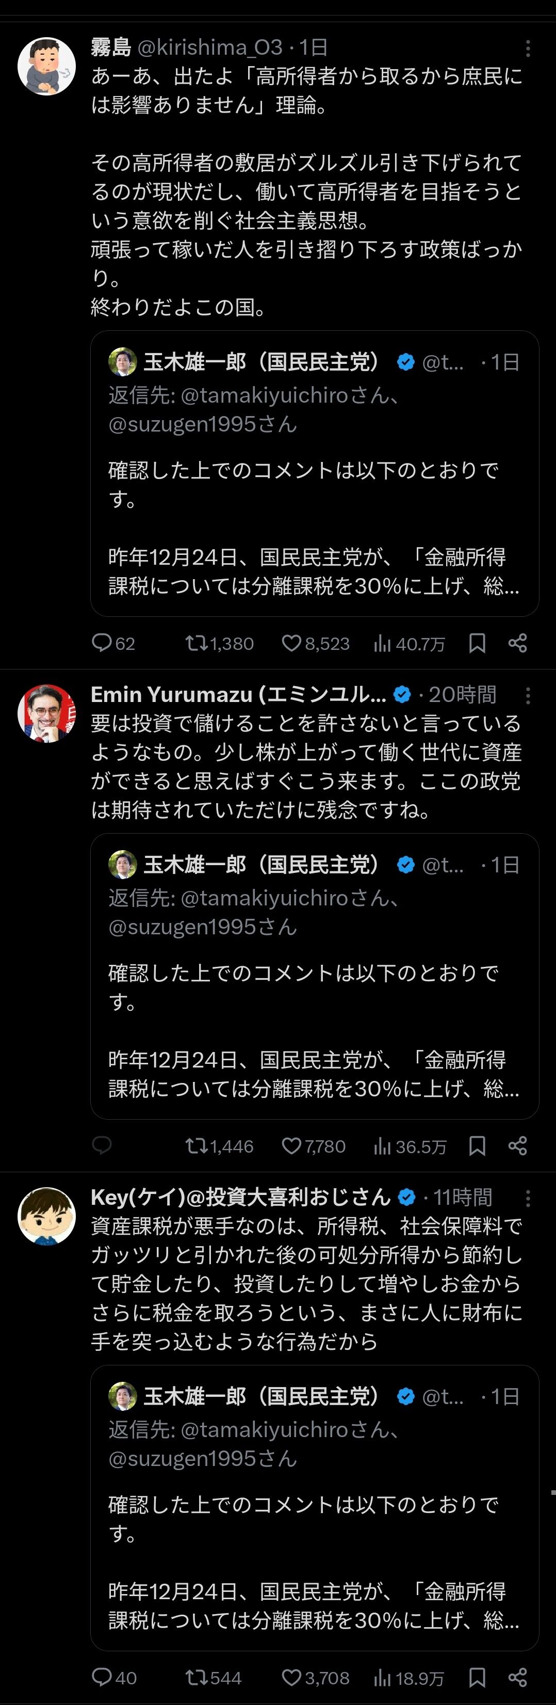Like the Emin Yurumazu tweet with 7,780 likes
Screen dimensions: 556x1705
(x=291, y=1146)
